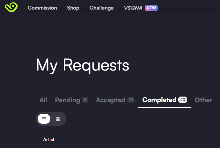
Task: Click the NEW badge beside VSONA
Action: point(151,8)
